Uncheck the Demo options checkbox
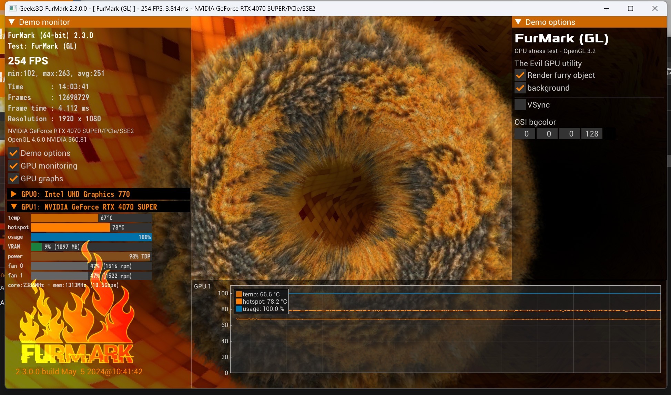The width and height of the screenshot is (671, 395). 13,153
